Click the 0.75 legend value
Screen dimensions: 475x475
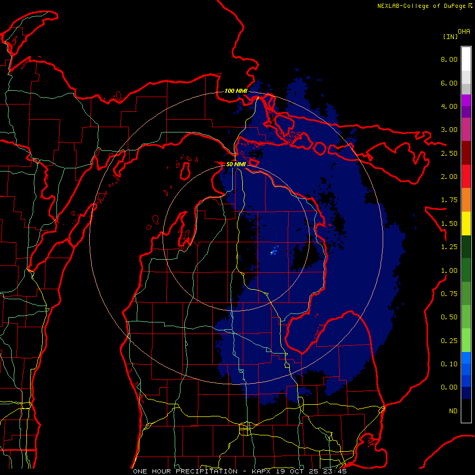click(449, 294)
